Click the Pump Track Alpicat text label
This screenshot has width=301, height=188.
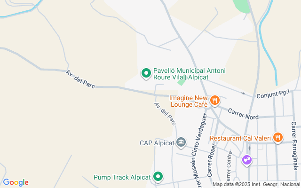[122, 177]
